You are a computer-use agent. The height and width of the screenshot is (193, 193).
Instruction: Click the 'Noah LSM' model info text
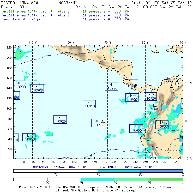pyautogui.click(x=113, y=187)
